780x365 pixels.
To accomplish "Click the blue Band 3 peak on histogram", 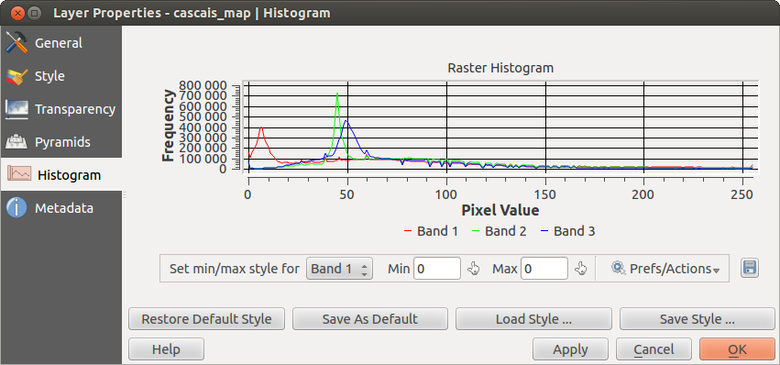I will [346, 121].
